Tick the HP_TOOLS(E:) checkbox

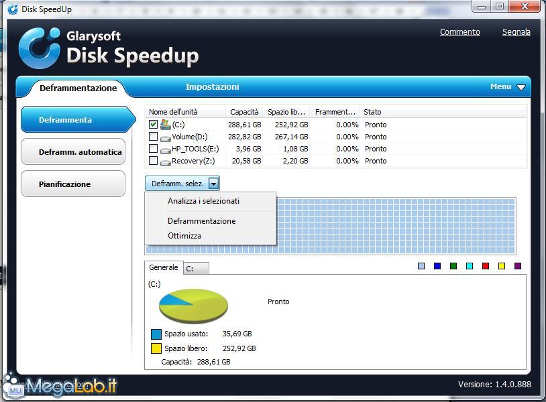153,149
